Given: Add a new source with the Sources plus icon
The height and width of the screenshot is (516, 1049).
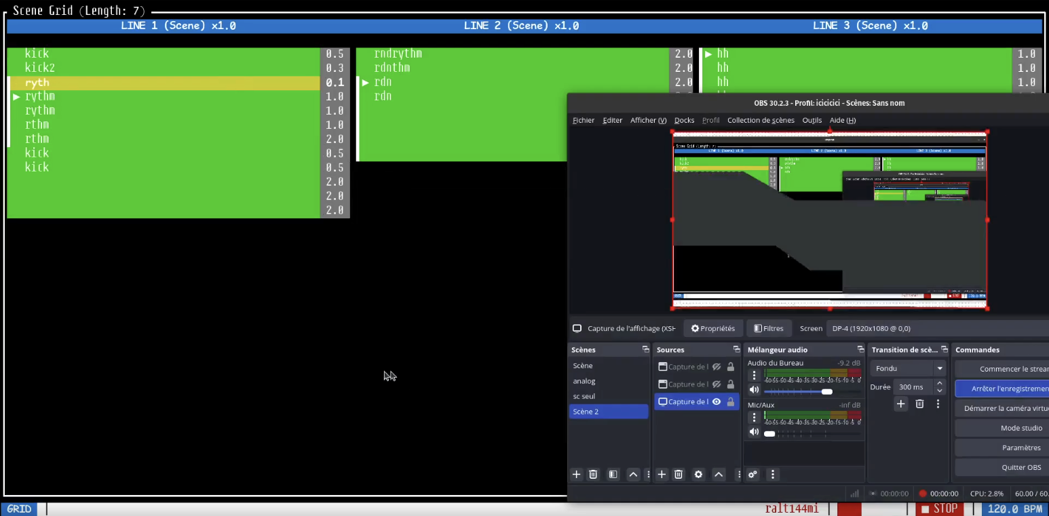Looking at the screenshot, I should coord(662,475).
